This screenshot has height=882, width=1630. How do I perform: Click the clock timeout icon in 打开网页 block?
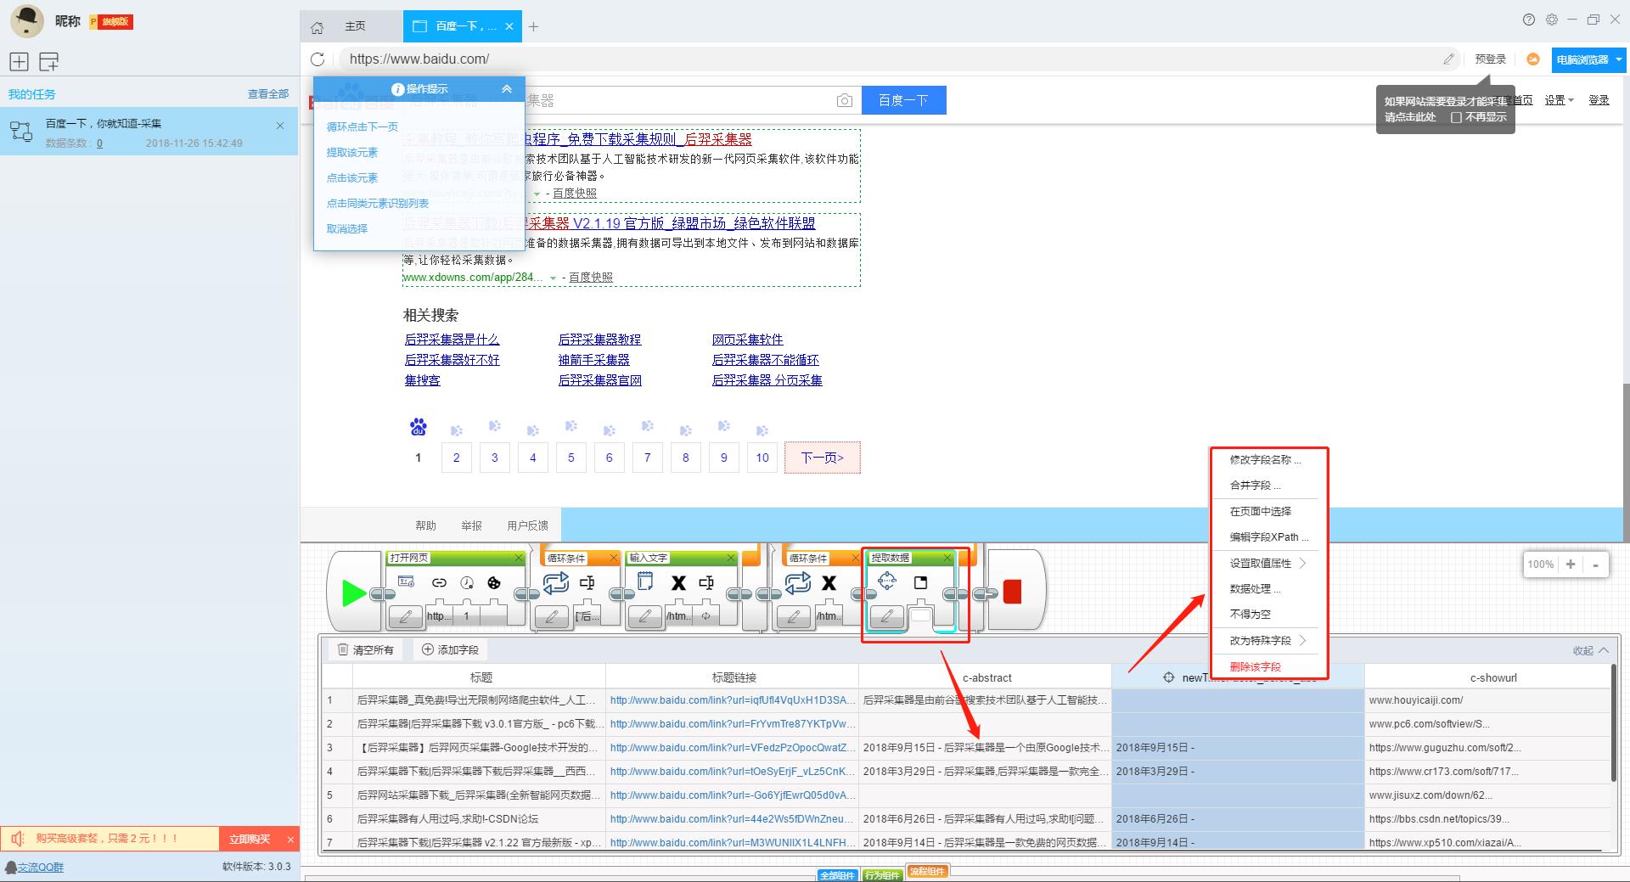coord(467,582)
